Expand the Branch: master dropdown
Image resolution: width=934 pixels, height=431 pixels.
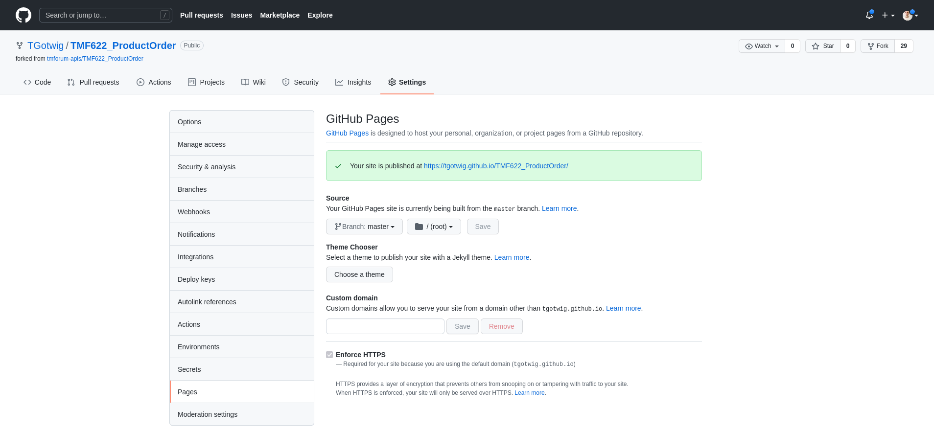click(364, 227)
